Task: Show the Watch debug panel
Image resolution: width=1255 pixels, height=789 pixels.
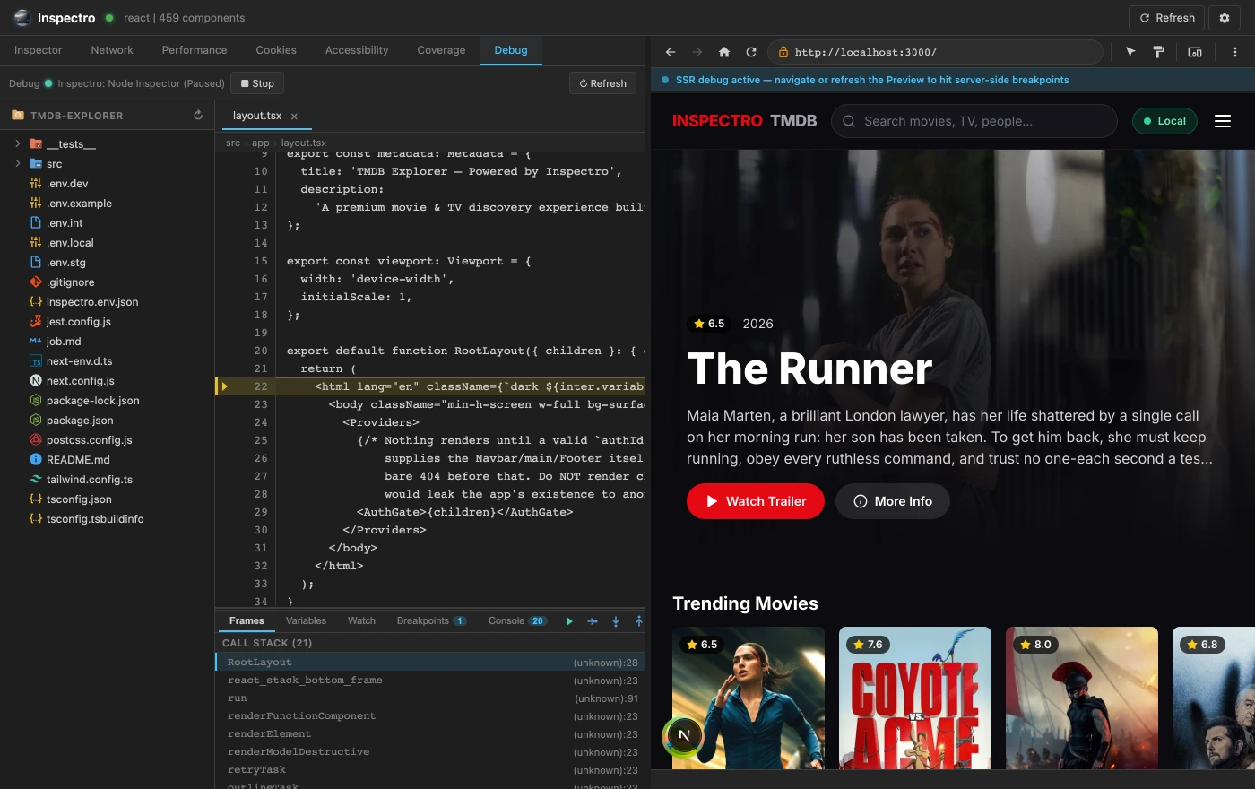Action: (x=361, y=620)
